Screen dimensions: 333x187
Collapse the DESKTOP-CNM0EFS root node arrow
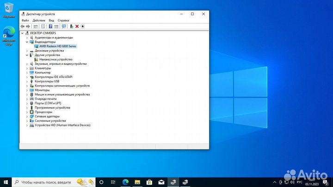click(22, 33)
